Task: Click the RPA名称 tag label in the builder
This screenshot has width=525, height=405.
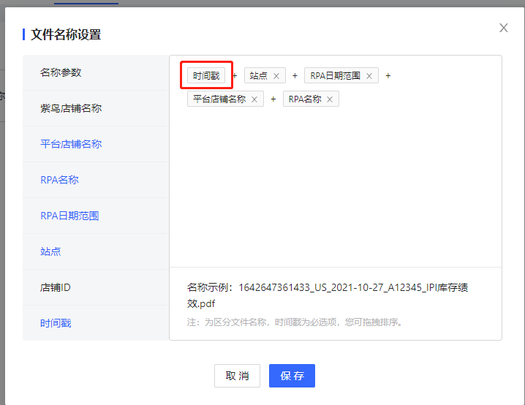Action: click(x=305, y=99)
